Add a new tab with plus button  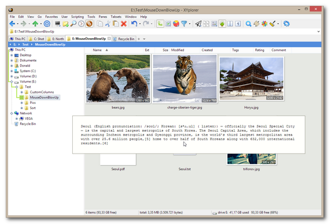139,39
